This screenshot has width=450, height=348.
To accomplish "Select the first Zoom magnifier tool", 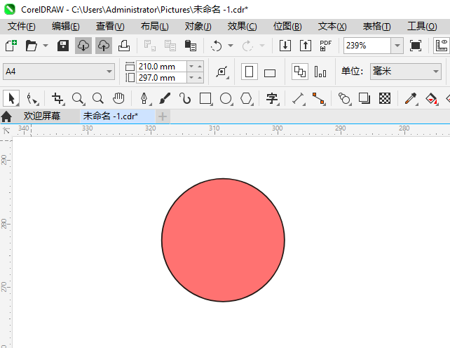I will point(78,98).
